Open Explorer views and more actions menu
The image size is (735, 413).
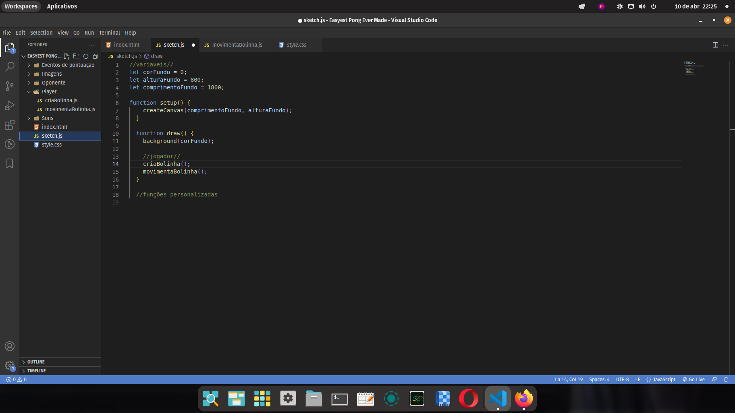pos(92,45)
